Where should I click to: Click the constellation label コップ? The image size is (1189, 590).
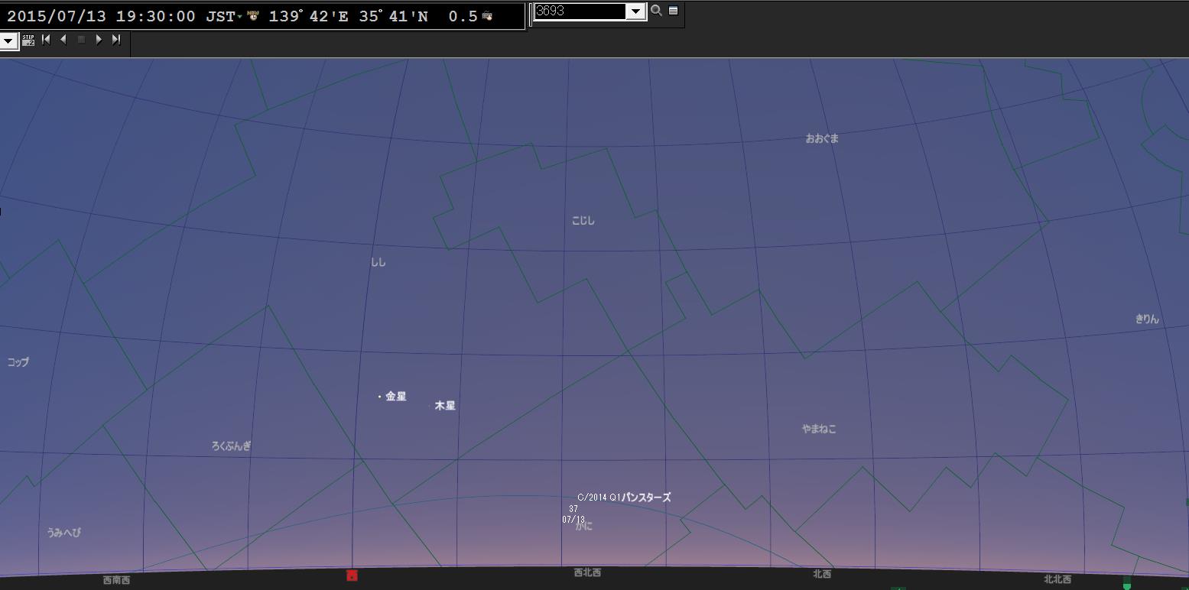18,361
